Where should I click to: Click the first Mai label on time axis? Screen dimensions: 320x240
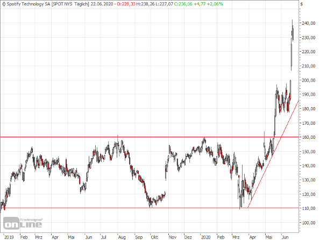[71, 237]
